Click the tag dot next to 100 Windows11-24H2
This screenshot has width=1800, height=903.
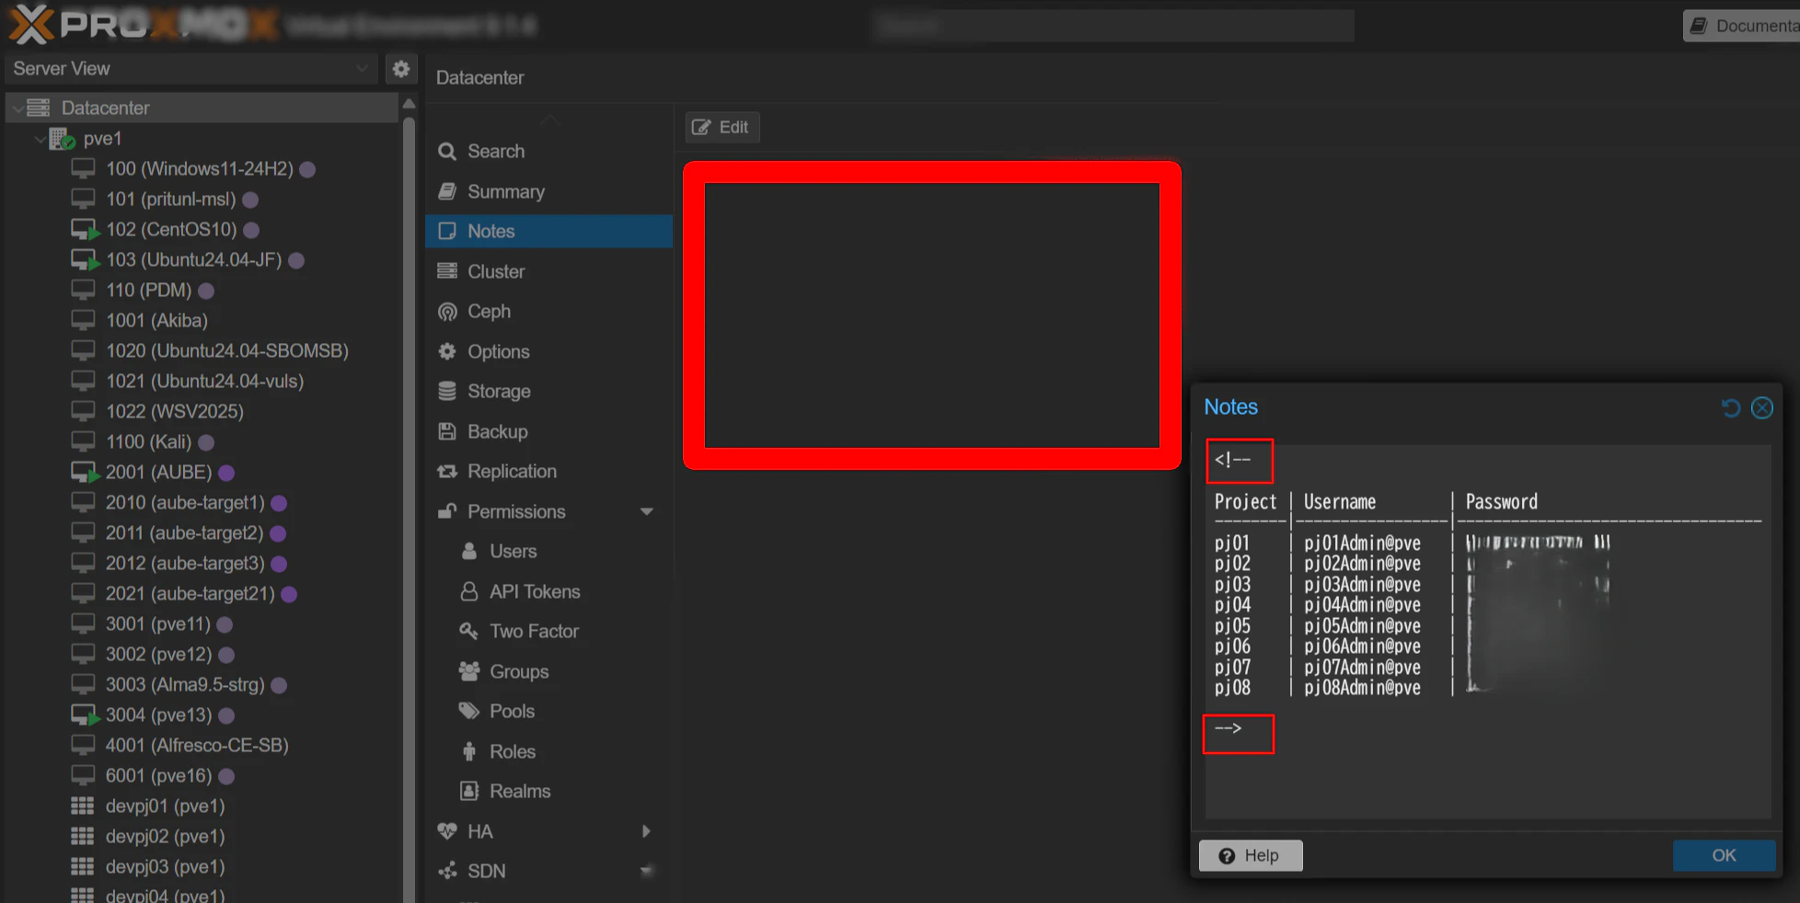[307, 169]
